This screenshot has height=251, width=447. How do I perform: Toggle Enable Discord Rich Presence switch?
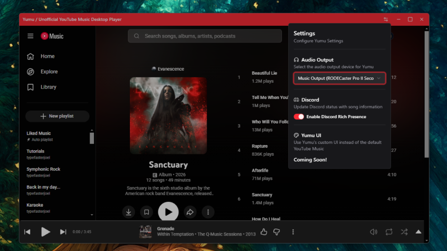[299, 117]
